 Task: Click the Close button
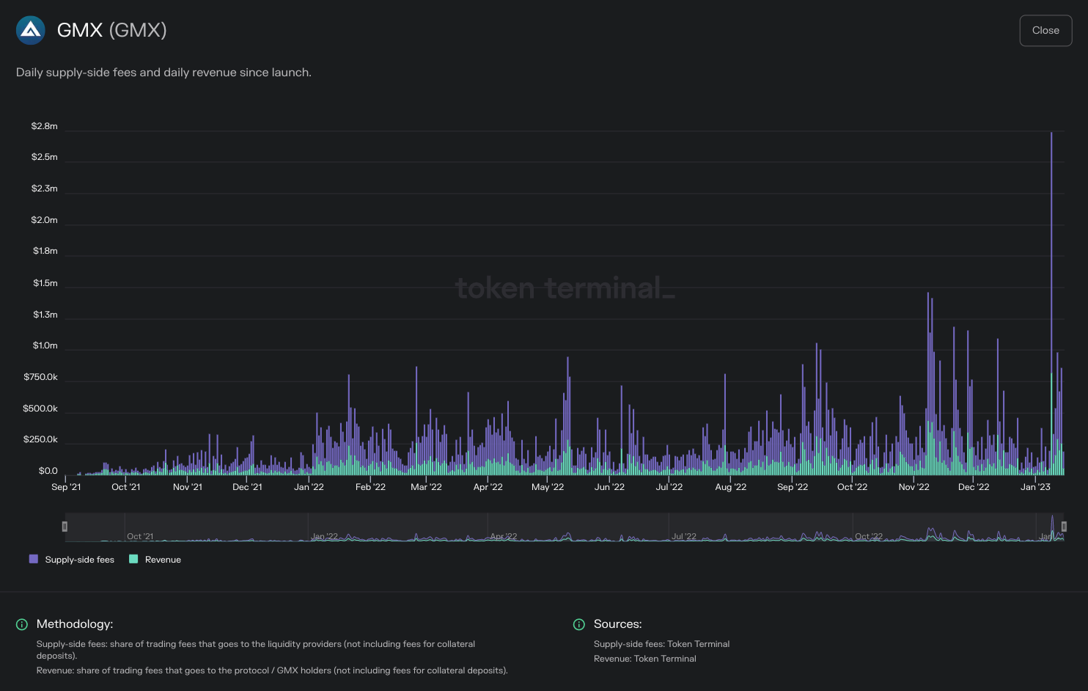point(1045,30)
